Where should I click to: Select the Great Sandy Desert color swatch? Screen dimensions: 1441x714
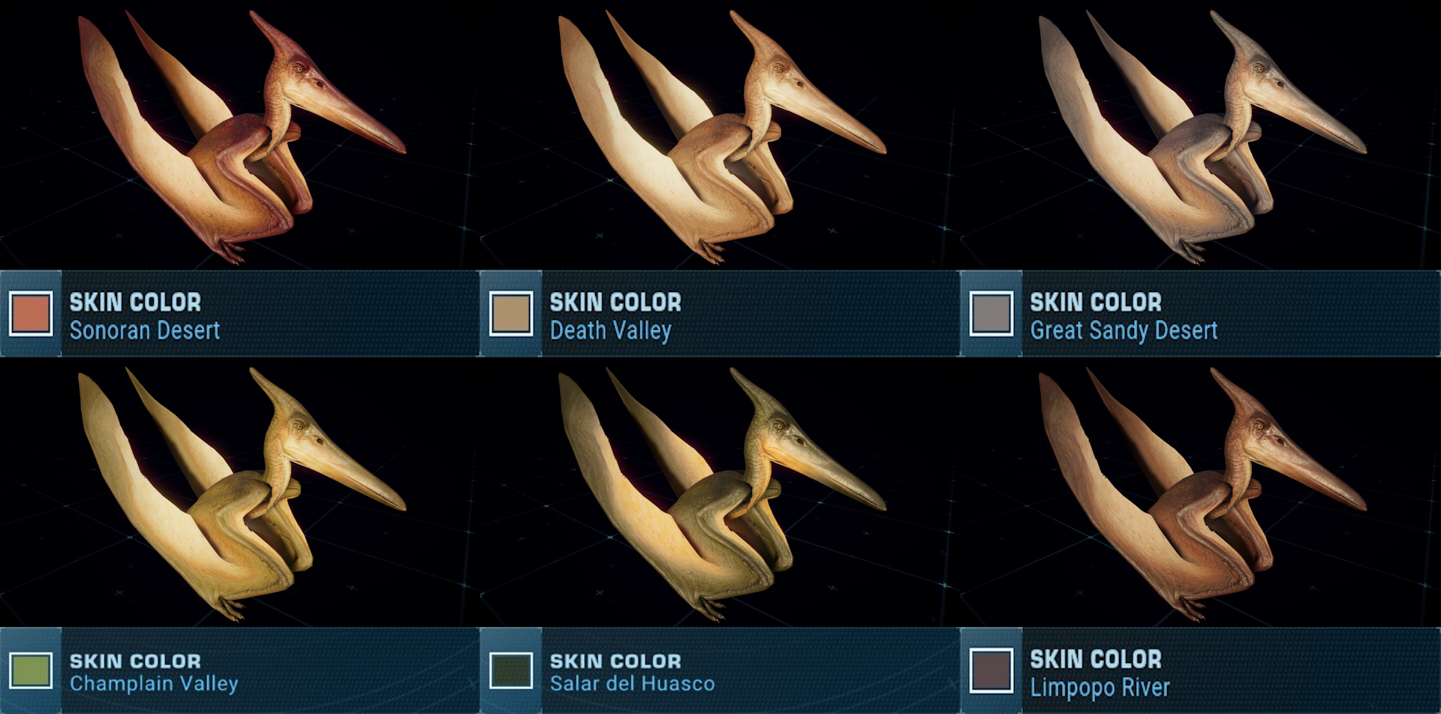(x=991, y=313)
